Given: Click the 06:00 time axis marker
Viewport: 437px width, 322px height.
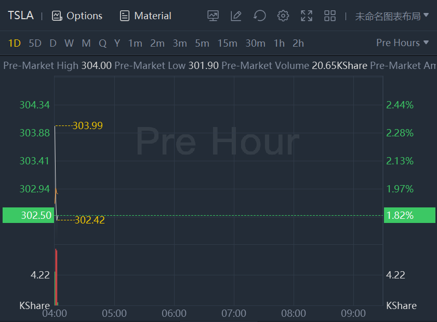Looking at the screenshot, I should 174,313.
